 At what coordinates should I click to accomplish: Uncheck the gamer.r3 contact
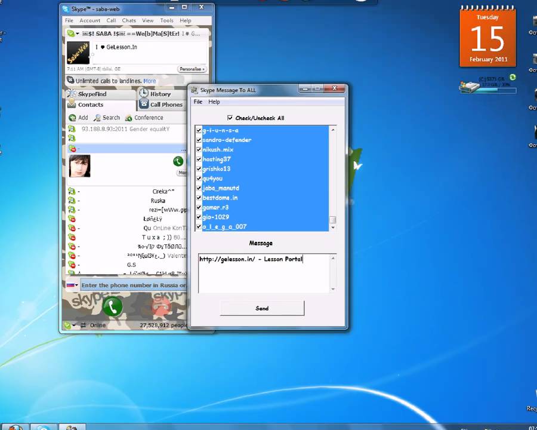pyautogui.click(x=199, y=207)
